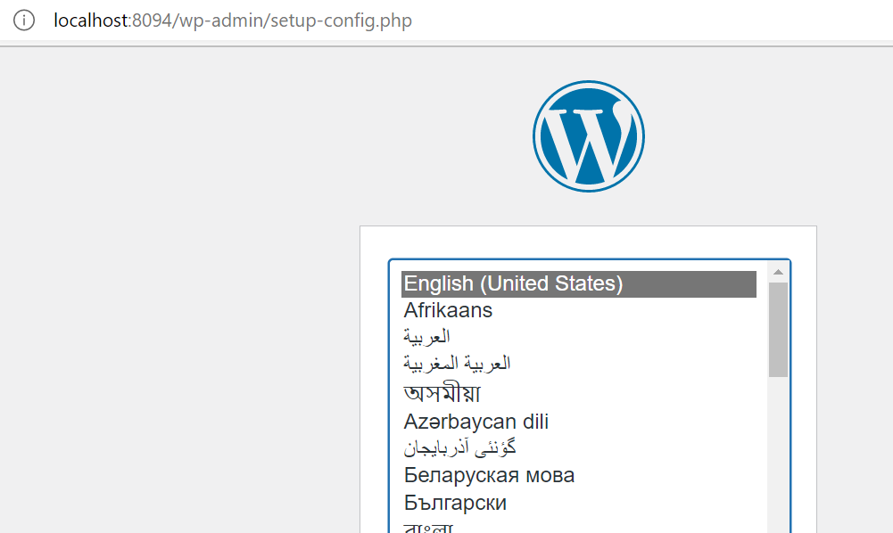893x533 pixels.
Task: Click setup-config.php text in the URL
Action: [341, 21]
